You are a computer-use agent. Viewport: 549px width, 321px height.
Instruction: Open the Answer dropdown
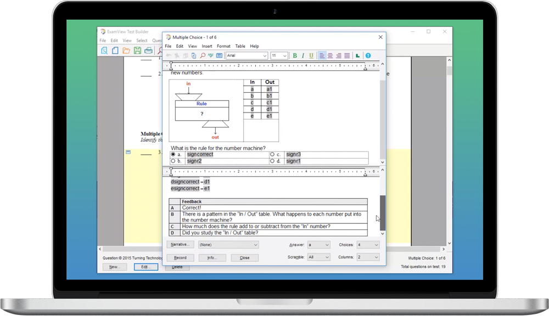[x=318, y=245]
